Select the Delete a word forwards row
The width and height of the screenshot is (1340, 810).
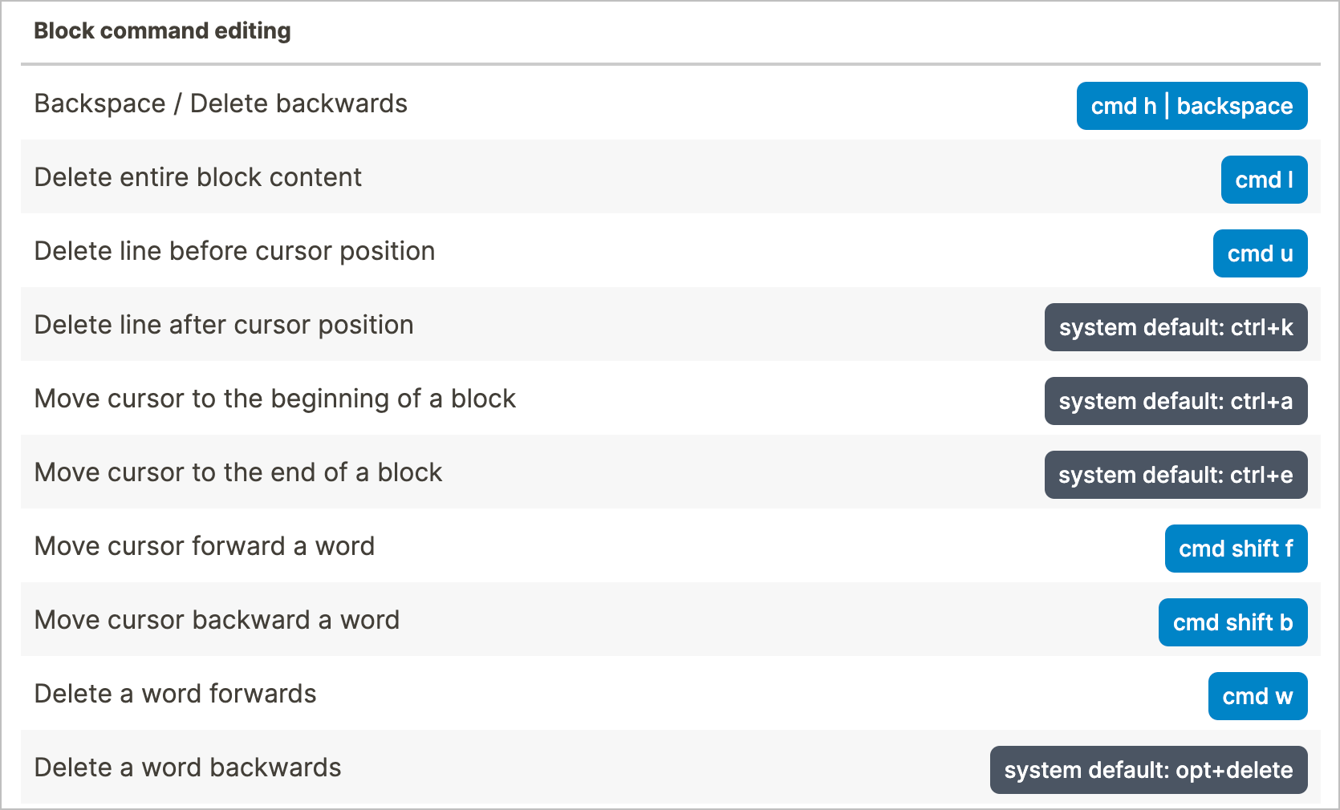175,694
